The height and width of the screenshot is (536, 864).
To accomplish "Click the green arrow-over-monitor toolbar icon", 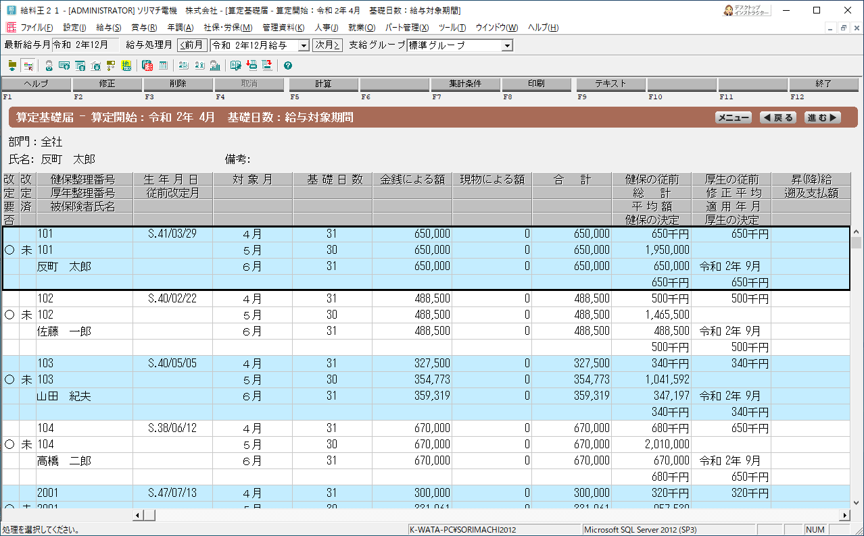I will tap(12, 65).
